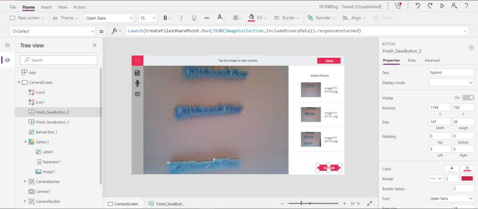Click the Redo arrow icon
478x209 pixels.
(x=430, y=6)
